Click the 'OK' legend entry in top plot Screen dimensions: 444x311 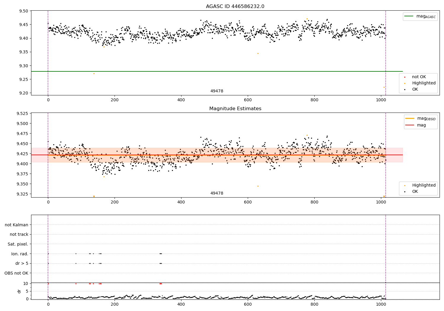(x=415, y=89)
